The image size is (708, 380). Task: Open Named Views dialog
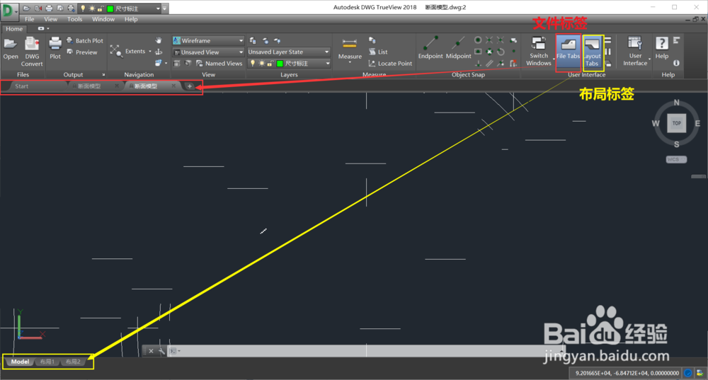click(219, 64)
